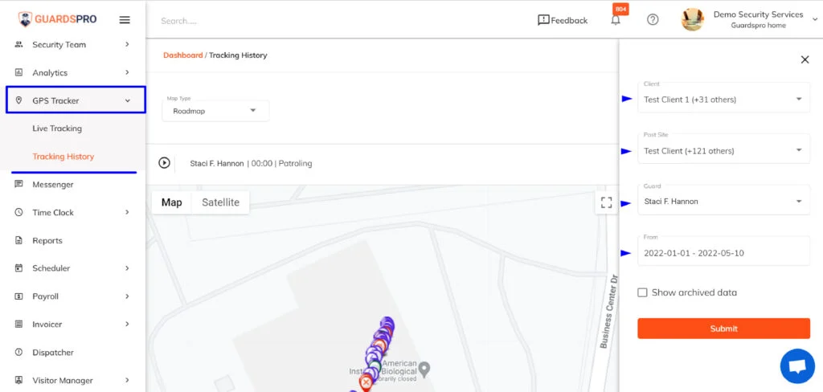
Task: Expand the Scheduler menu
Action: (x=73, y=268)
